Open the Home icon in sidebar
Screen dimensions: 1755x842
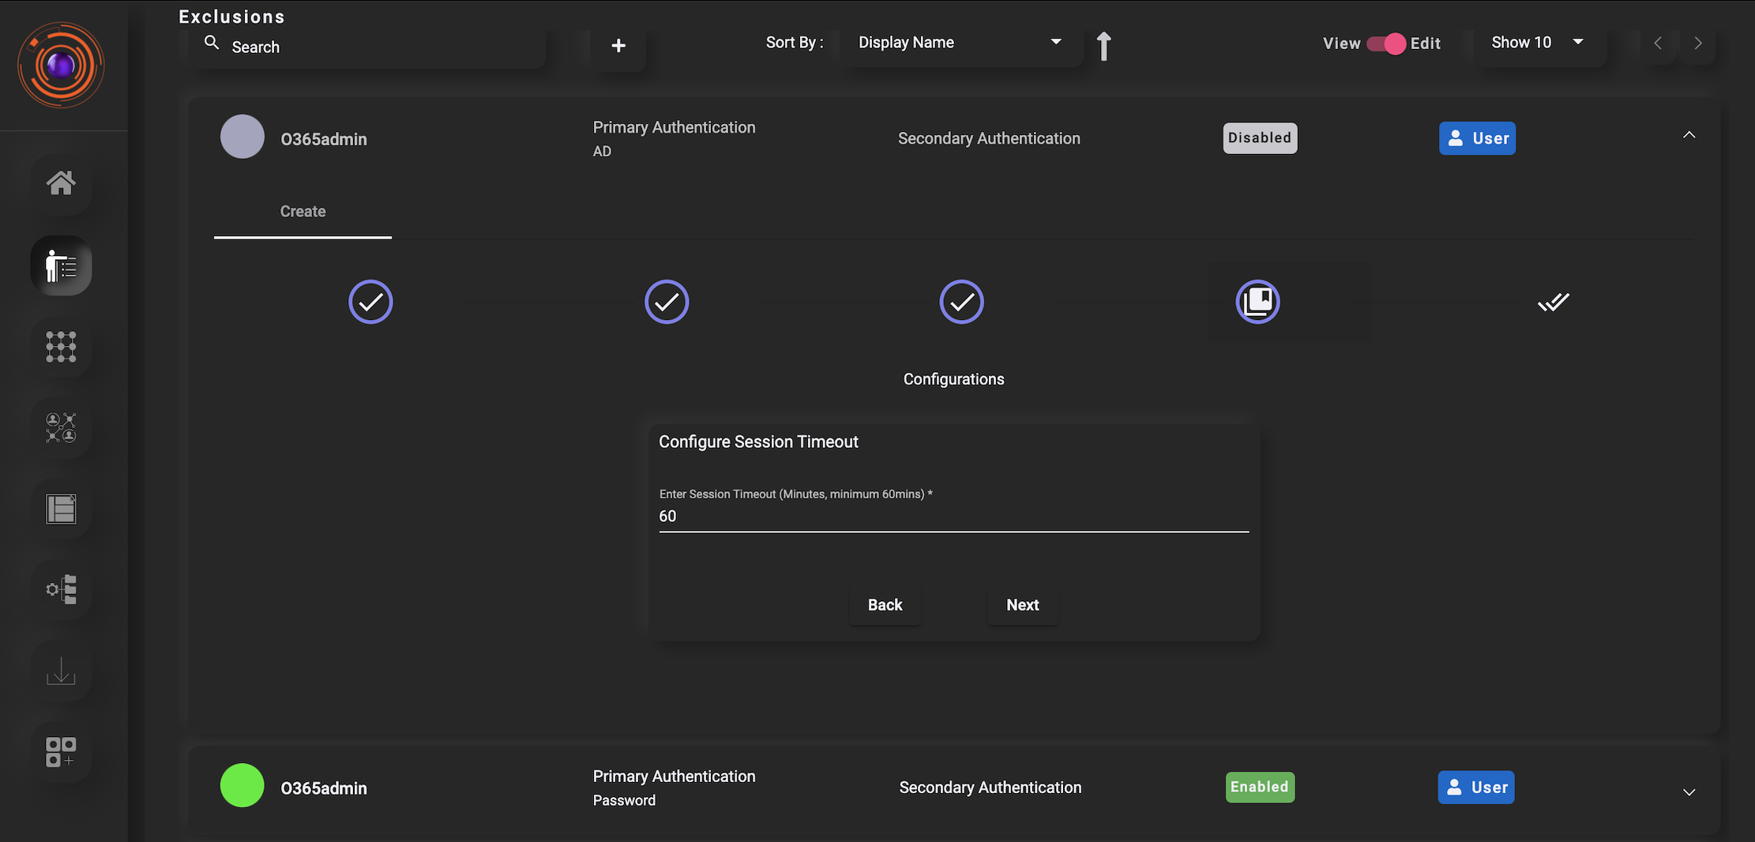61,183
